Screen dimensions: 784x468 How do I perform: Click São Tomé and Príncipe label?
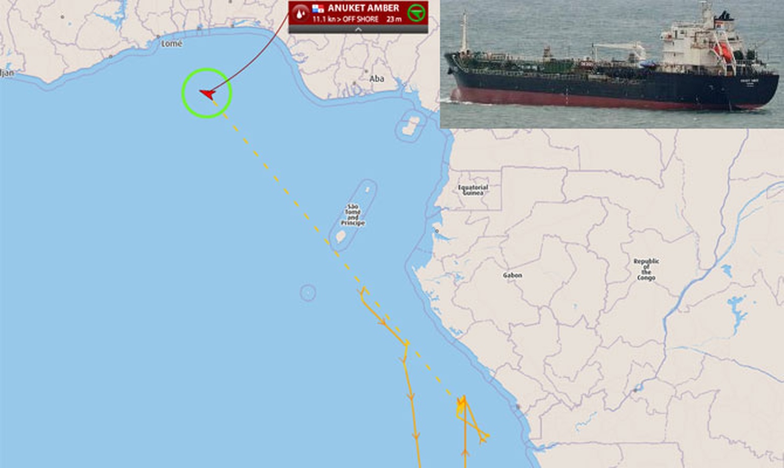(353, 215)
